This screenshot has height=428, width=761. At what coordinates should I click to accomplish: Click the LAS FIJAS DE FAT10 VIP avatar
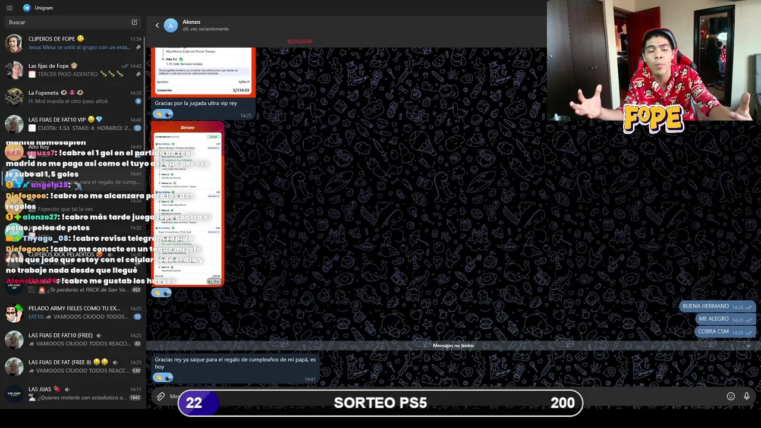(x=14, y=124)
